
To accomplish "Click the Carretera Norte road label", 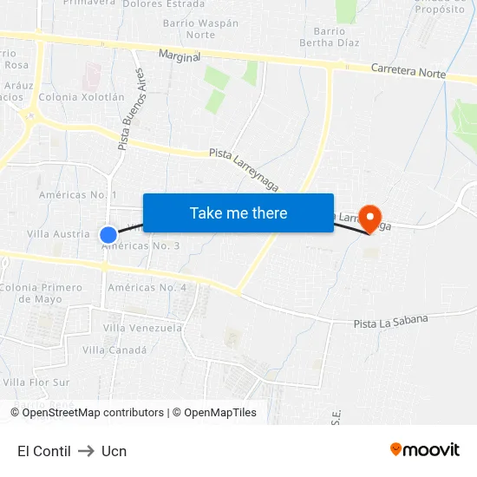I will pyautogui.click(x=408, y=71).
